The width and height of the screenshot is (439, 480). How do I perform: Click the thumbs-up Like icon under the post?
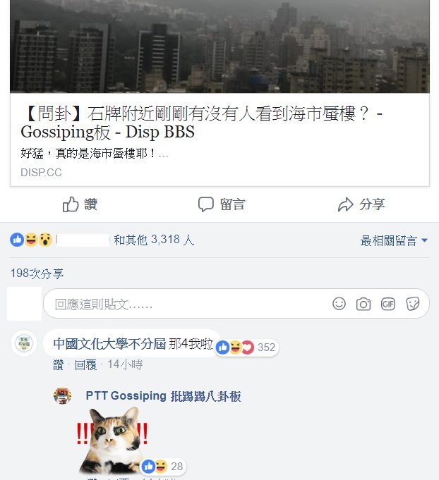pyautogui.click(x=71, y=204)
